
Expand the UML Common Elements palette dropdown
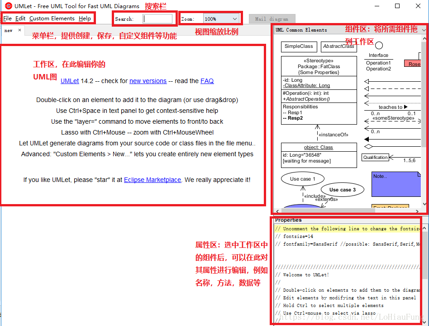click(424, 30)
